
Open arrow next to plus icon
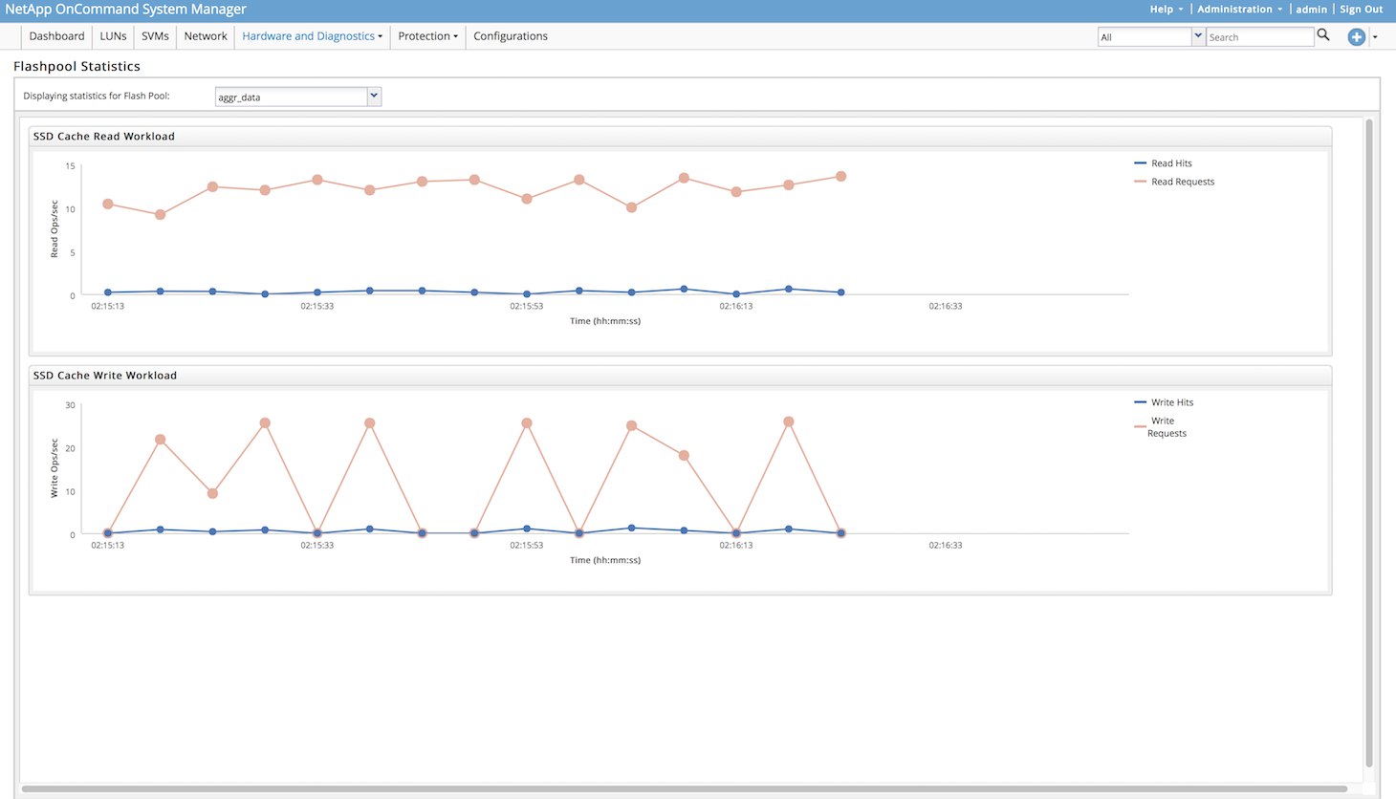1375,37
